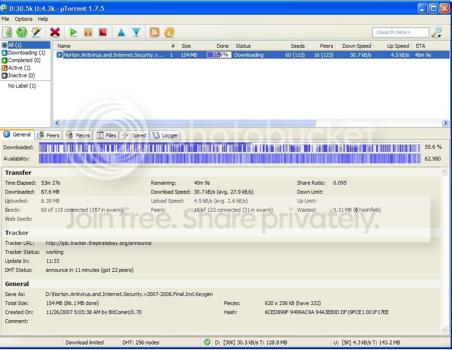Click the red Stop torrent icon
Image resolution: width=452 pixels, height=350 pixels.
[x=103, y=32]
